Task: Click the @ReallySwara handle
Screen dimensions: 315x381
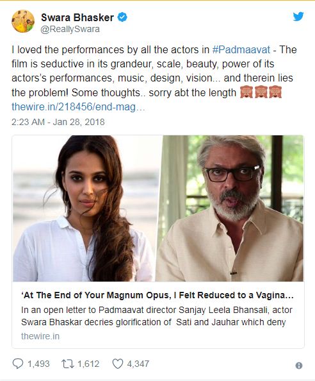Action: coord(70,29)
